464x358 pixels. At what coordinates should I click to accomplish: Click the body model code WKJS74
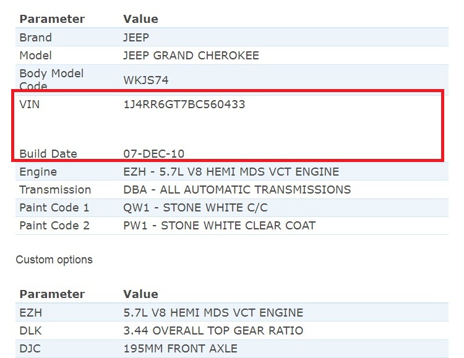[x=146, y=80]
